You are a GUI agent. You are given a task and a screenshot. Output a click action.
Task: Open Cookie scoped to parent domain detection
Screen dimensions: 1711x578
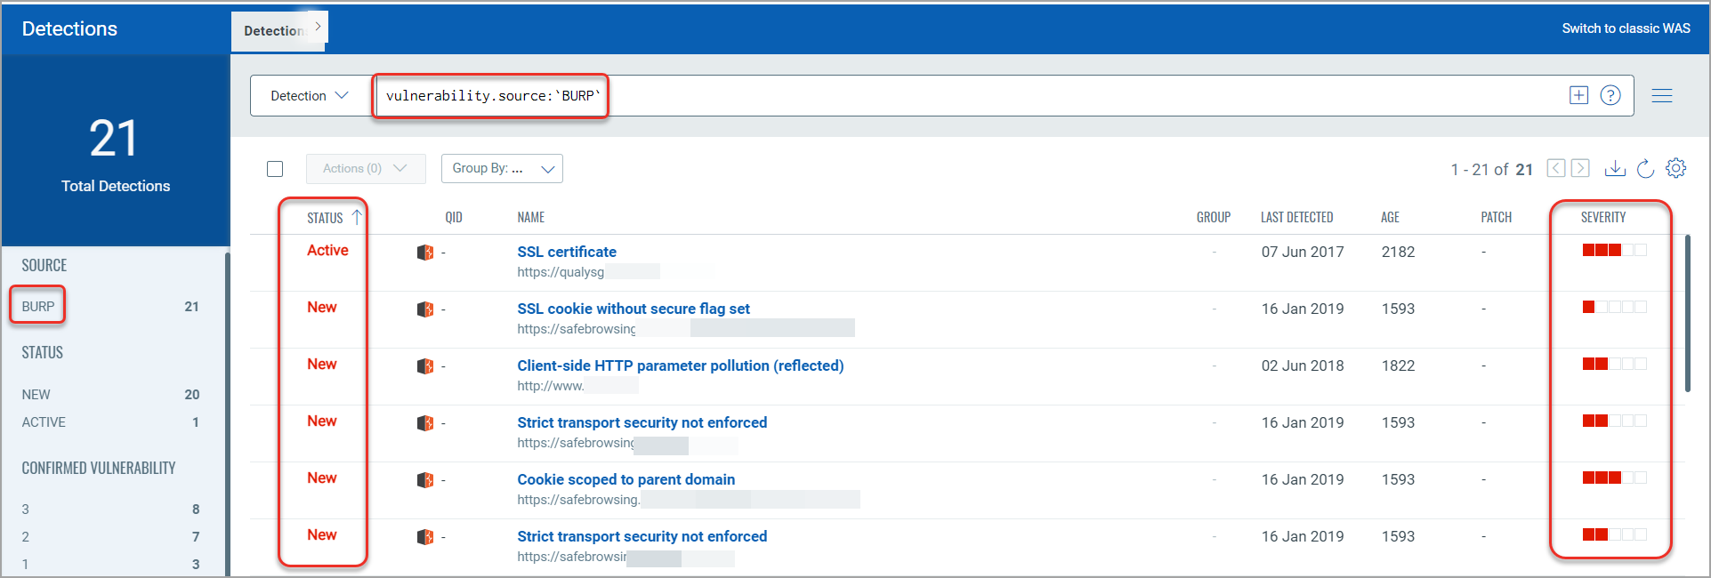tap(626, 479)
